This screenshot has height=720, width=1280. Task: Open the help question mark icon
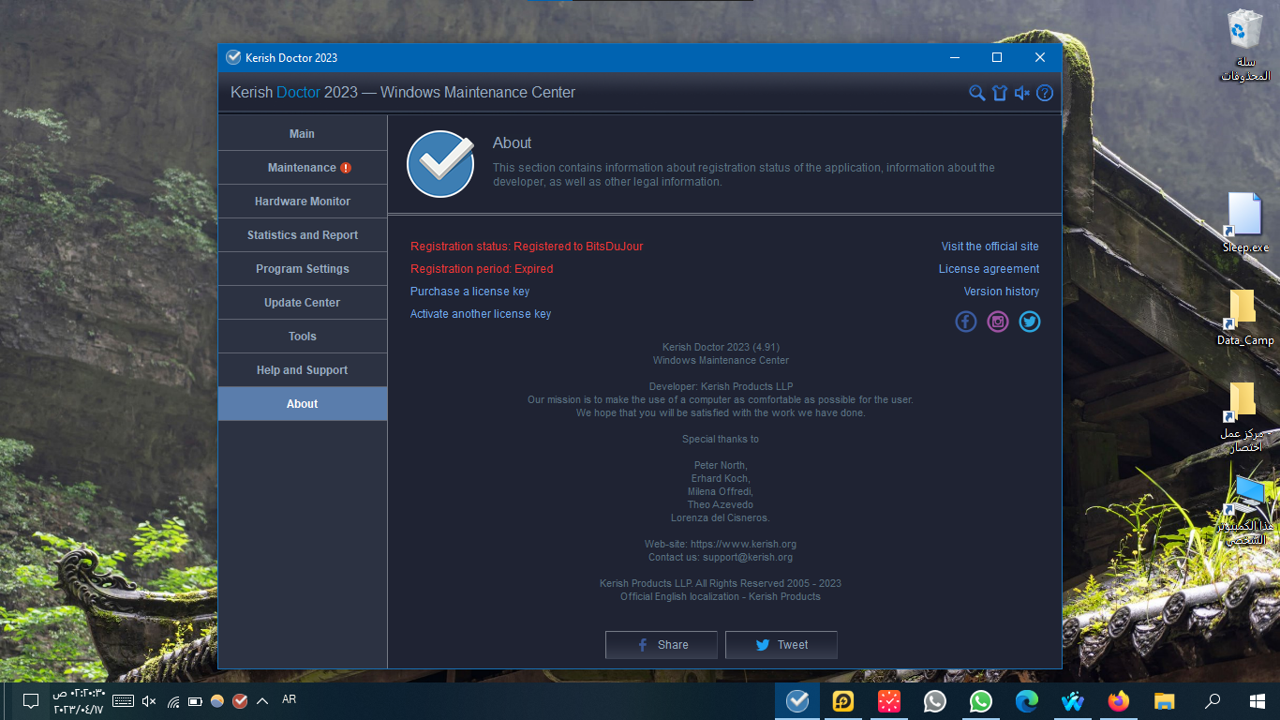(1045, 93)
